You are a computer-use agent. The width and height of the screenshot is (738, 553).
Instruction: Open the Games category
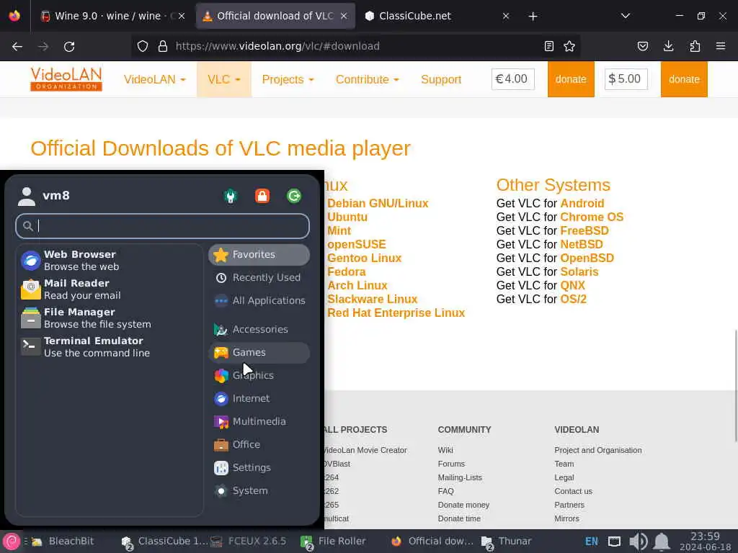[259, 352]
